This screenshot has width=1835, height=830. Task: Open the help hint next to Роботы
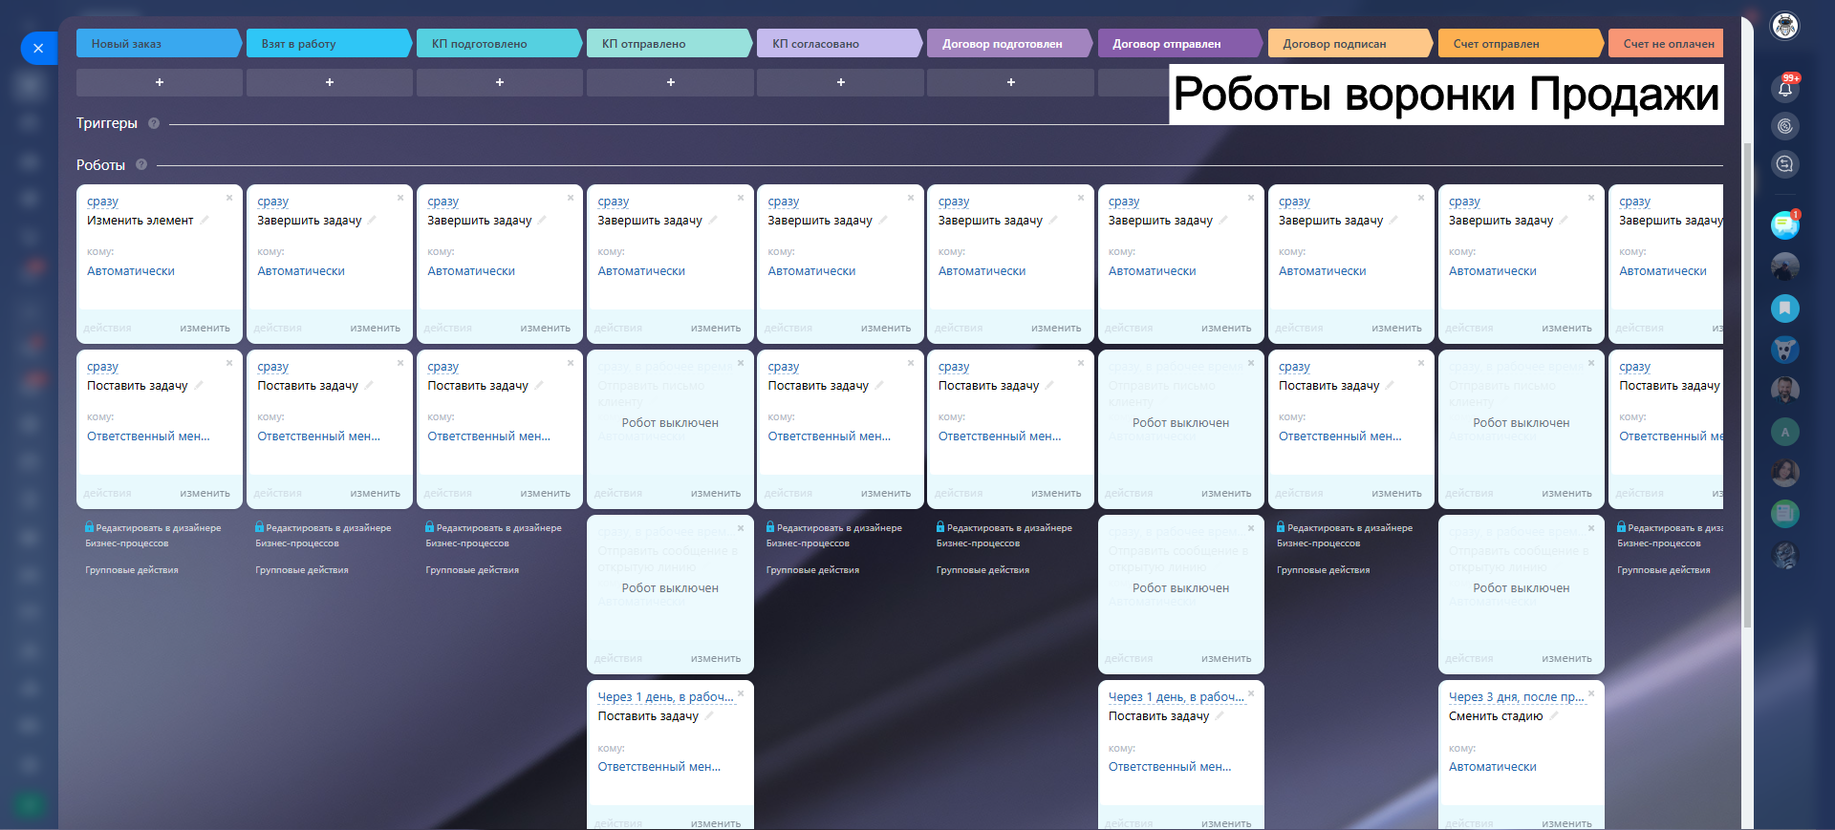(141, 164)
